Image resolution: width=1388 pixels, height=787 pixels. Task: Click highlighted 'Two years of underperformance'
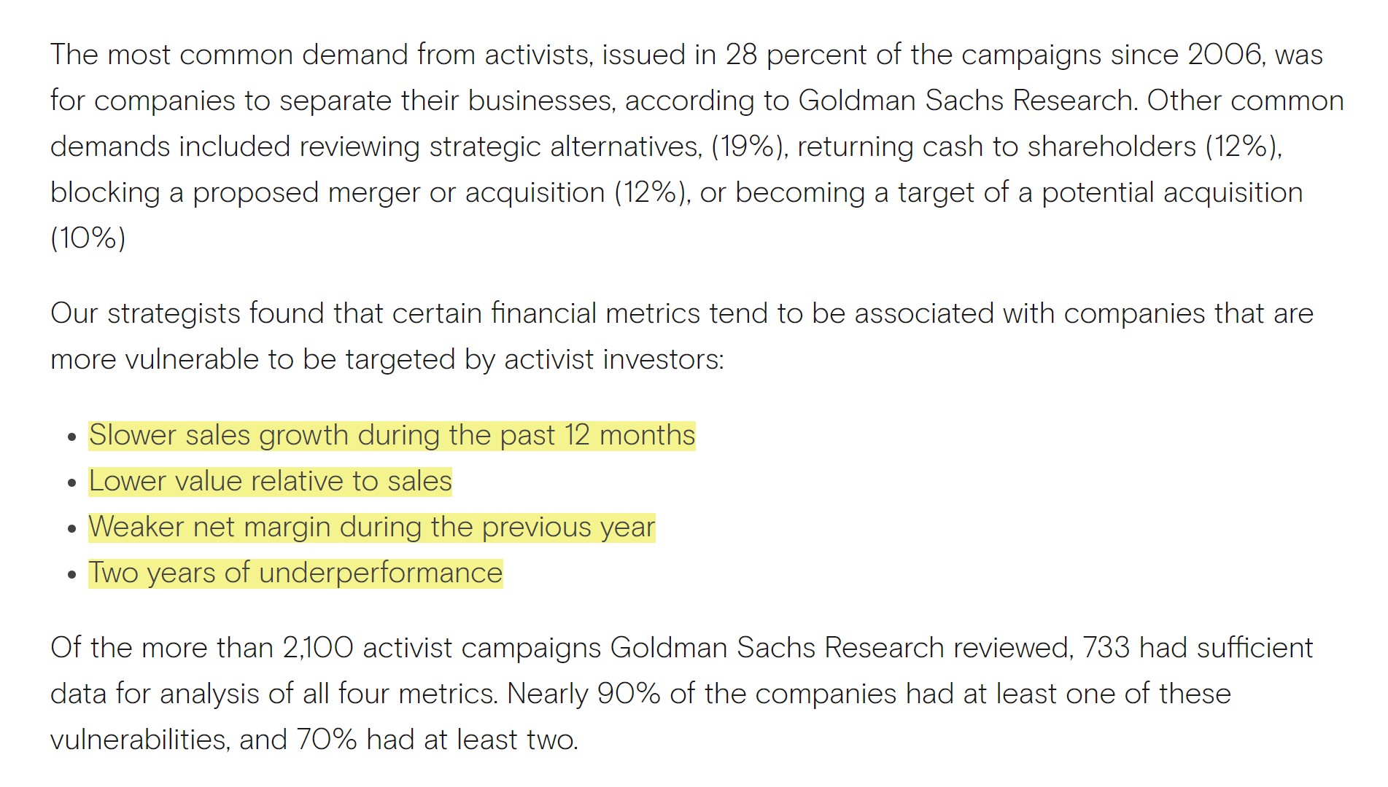[x=295, y=573]
